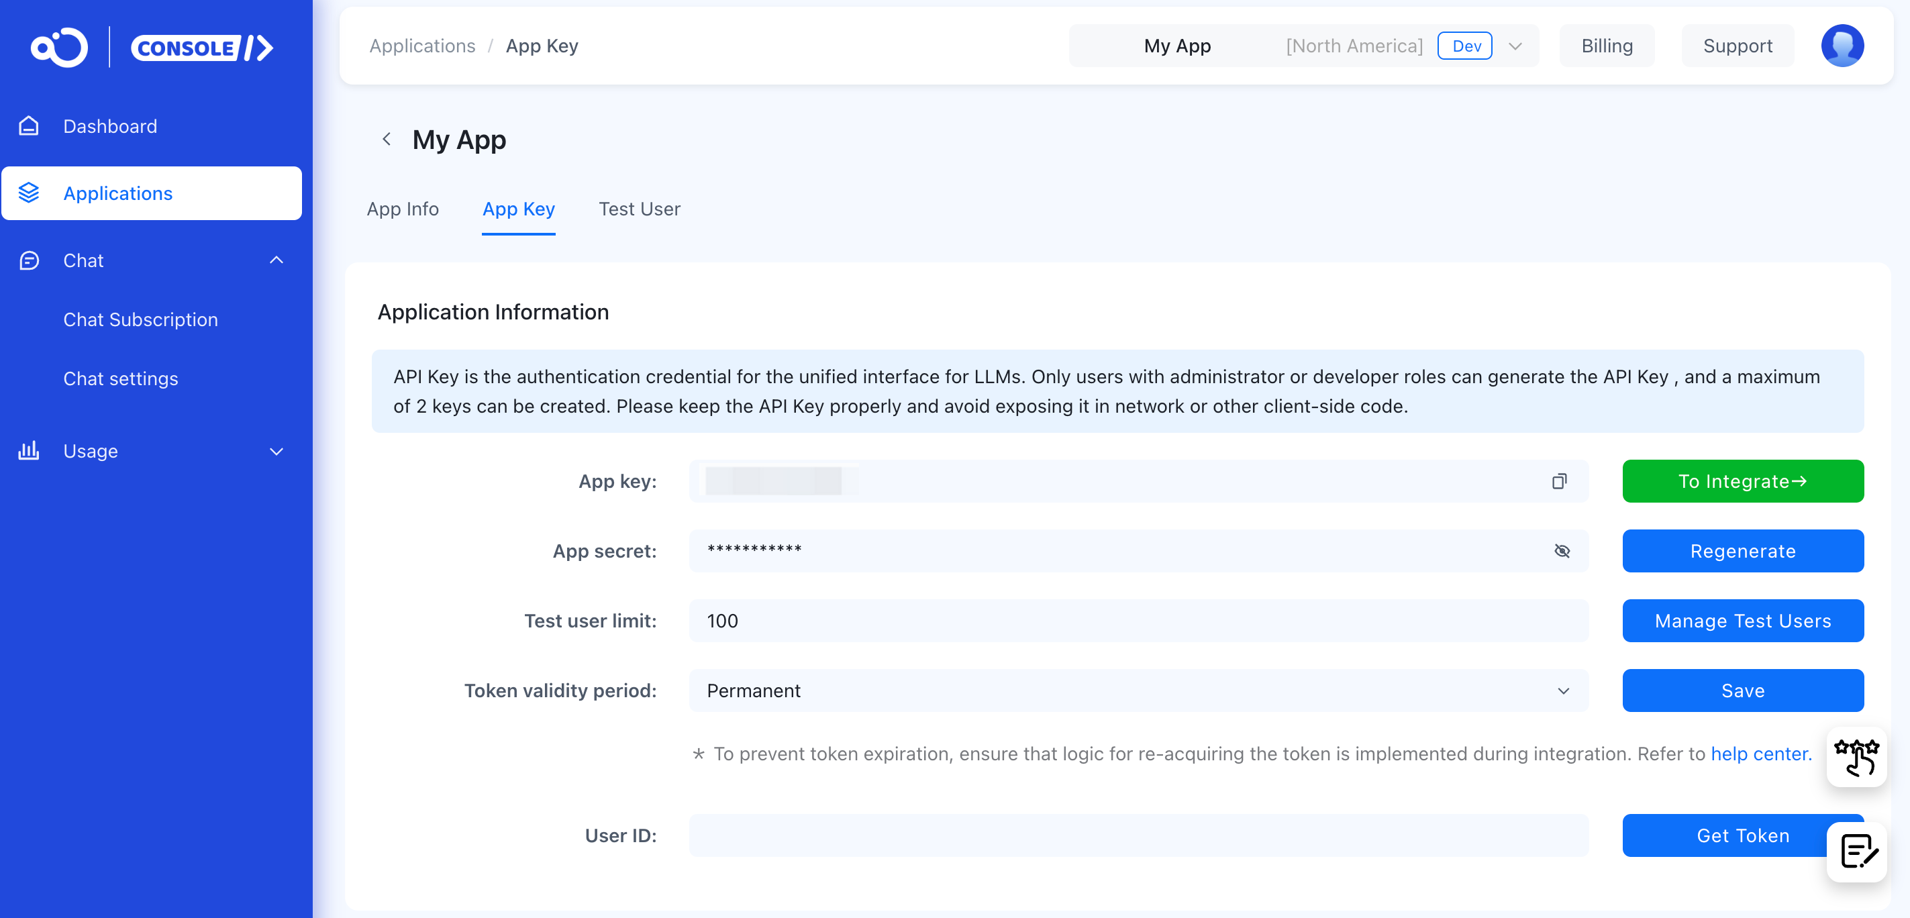Switch to the Test User tab
This screenshot has width=1910, height=918.
click(639, 209)
